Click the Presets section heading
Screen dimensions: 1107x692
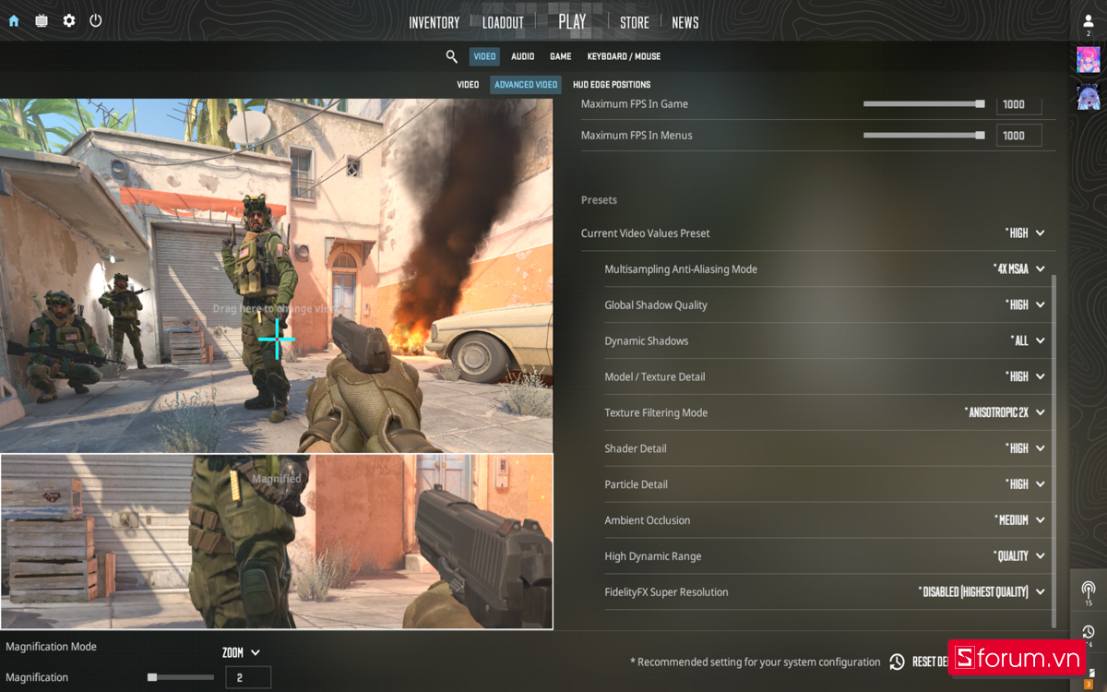pos(599,200)
